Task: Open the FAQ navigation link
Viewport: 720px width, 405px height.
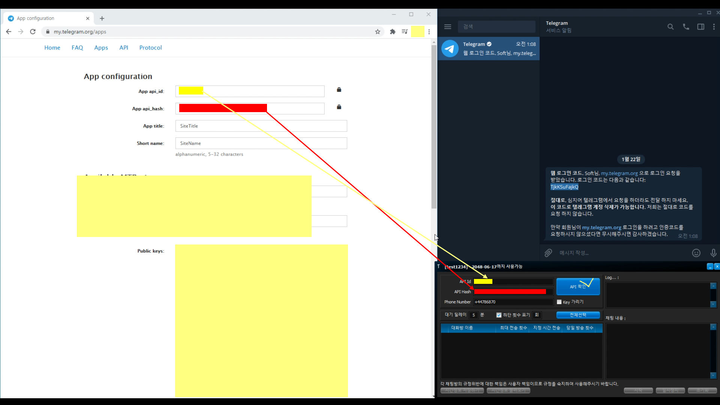Action: (77, 48)
